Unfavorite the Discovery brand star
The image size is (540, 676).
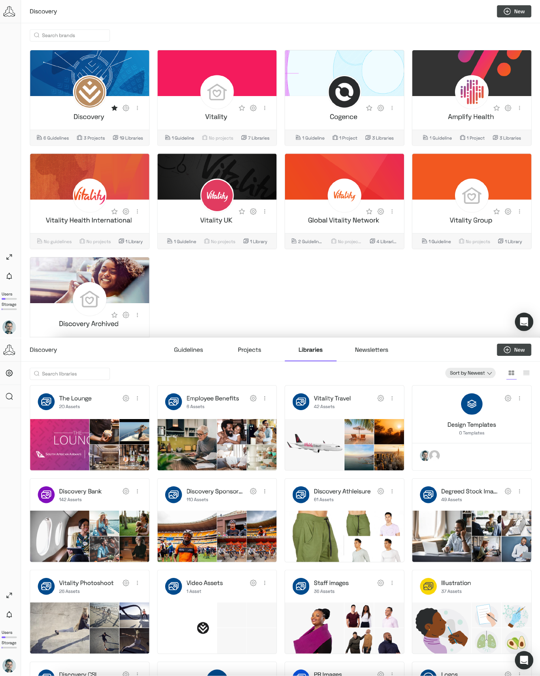tap(115, 108)
